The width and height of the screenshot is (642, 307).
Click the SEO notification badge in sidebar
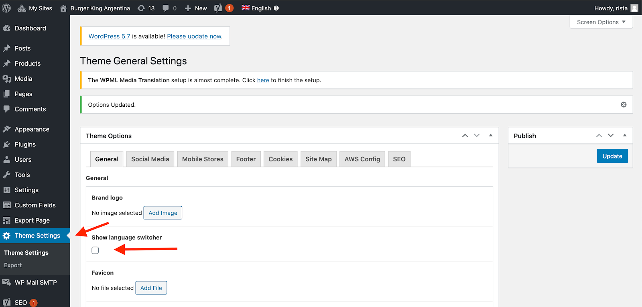[x=34, y=303]
